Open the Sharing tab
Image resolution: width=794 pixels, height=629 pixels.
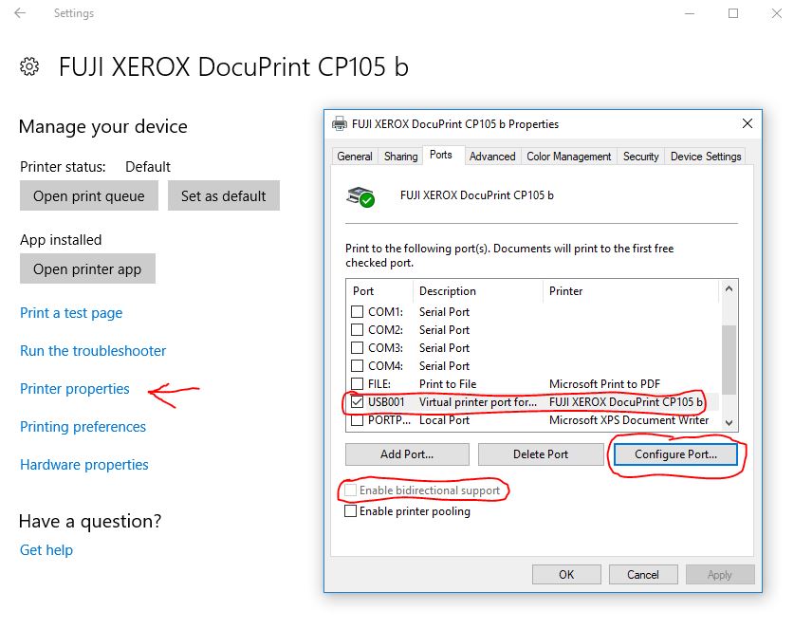tap(399, 156)
